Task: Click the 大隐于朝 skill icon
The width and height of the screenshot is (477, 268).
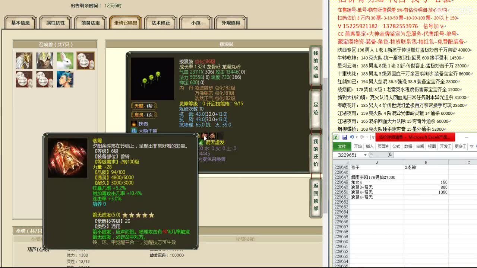Action: 134,131
